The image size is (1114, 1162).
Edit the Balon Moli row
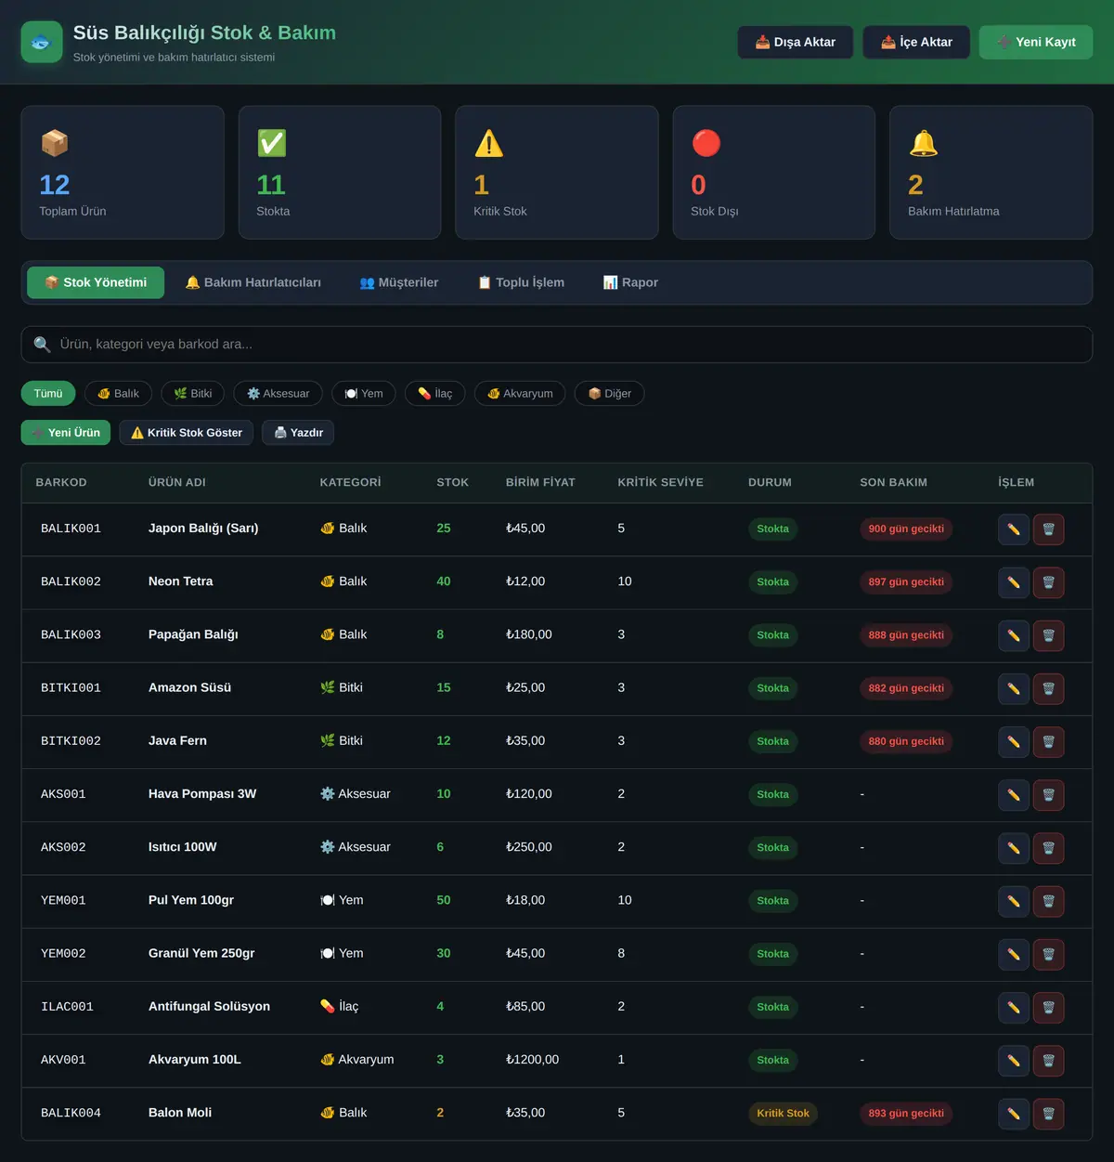pos(1014,1113)
